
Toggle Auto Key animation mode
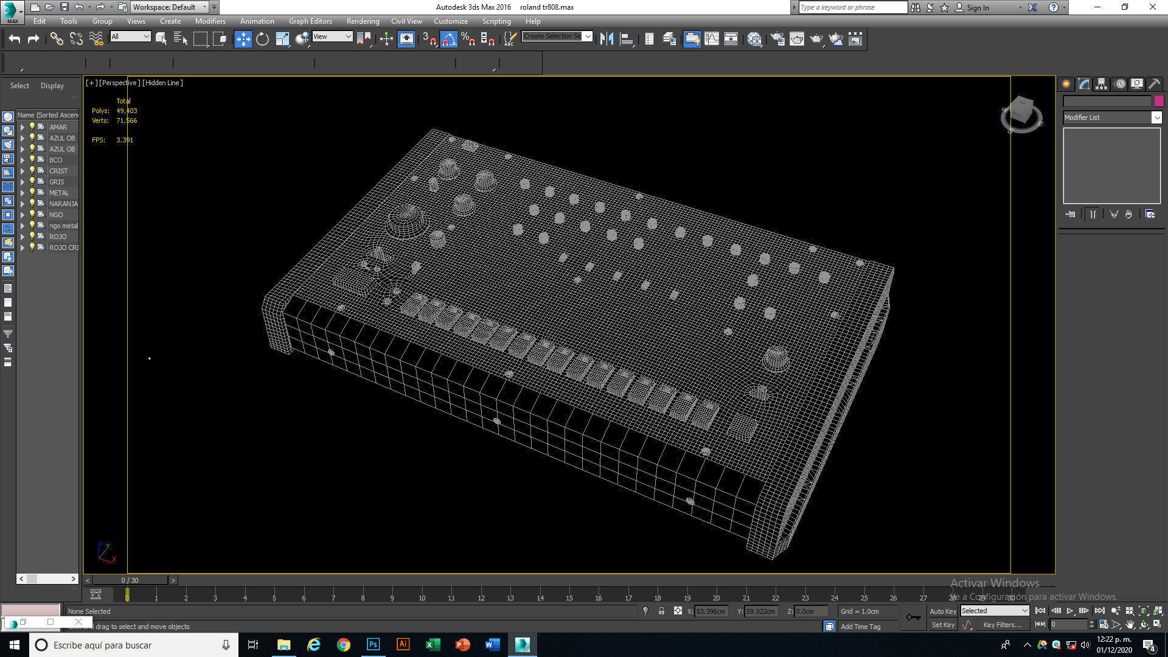(x=942, y=611)
